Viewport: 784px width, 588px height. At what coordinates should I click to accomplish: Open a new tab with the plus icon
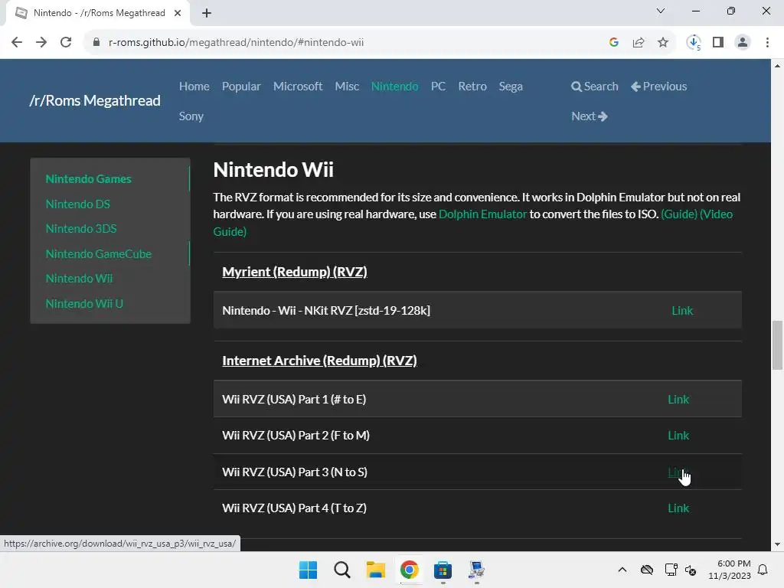click(x=207, y=13)
